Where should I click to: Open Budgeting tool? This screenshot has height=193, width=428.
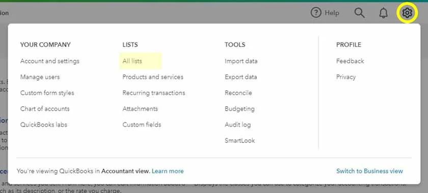pyautogui.click(x=239, y=109)
